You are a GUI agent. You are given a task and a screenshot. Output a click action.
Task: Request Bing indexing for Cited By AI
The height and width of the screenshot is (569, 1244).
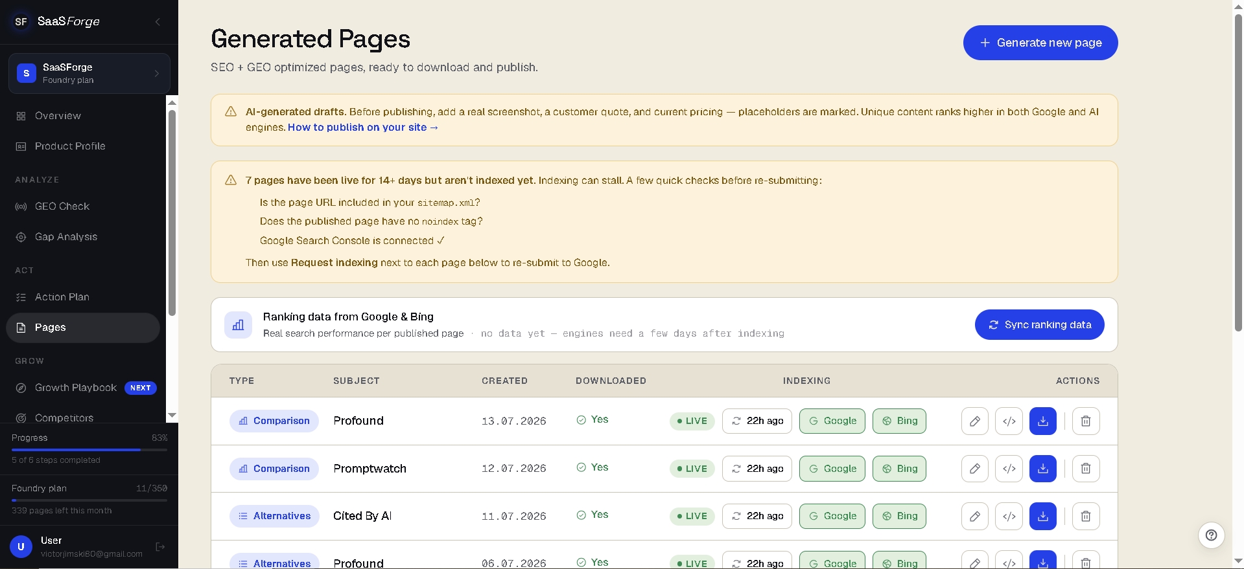coord(899,516)
